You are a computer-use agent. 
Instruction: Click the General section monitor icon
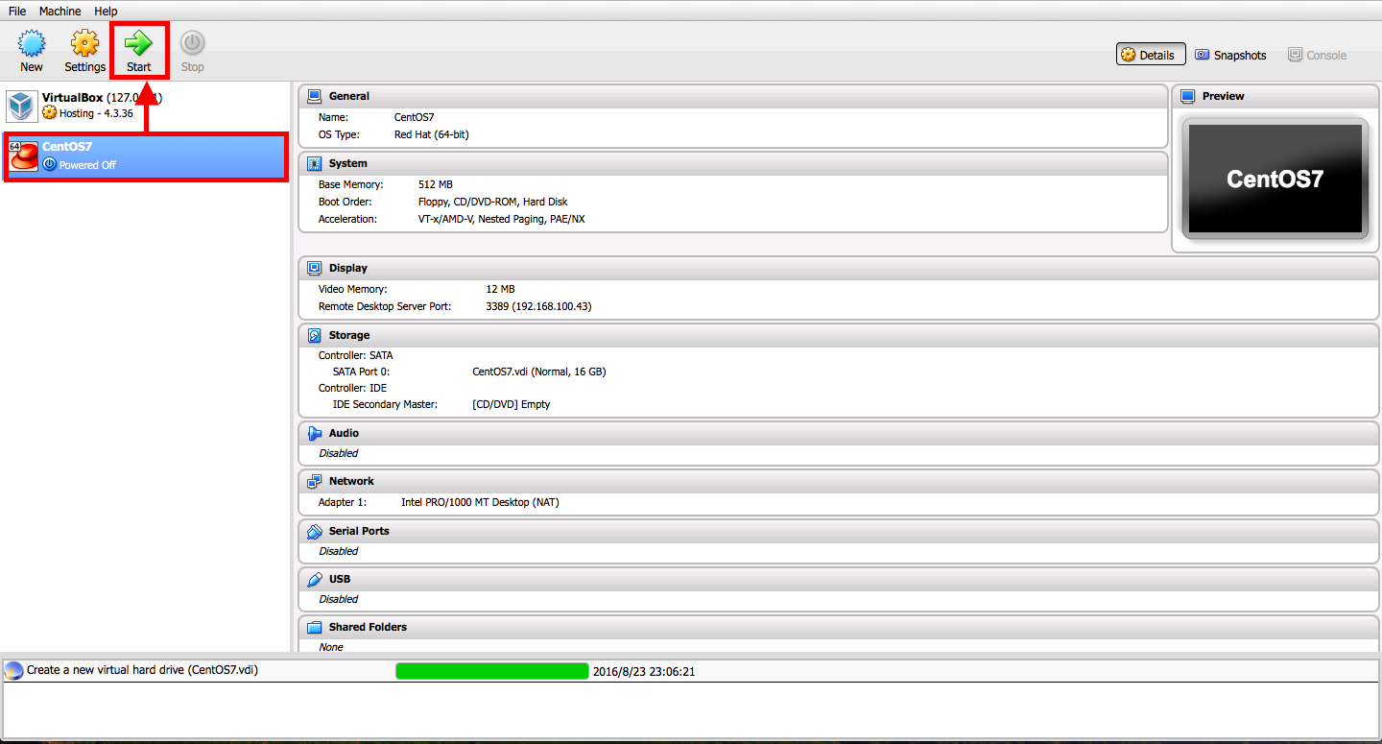[x=314, y=96]
